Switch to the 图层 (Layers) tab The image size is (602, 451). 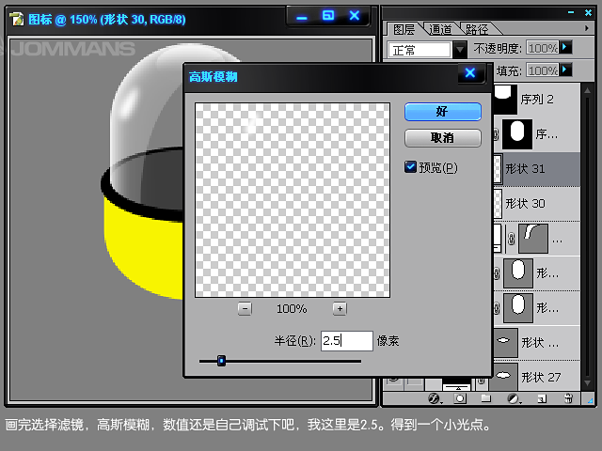(404, 29)
